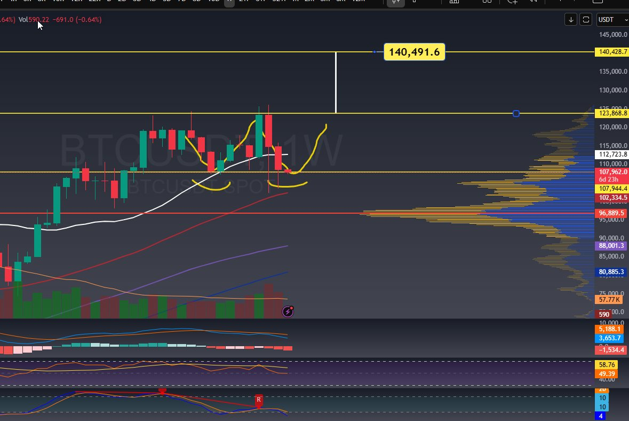Click the yellow 140,491.6 price callout
The height and width of the screenshot is (421, 629).
tap(414, 52)
